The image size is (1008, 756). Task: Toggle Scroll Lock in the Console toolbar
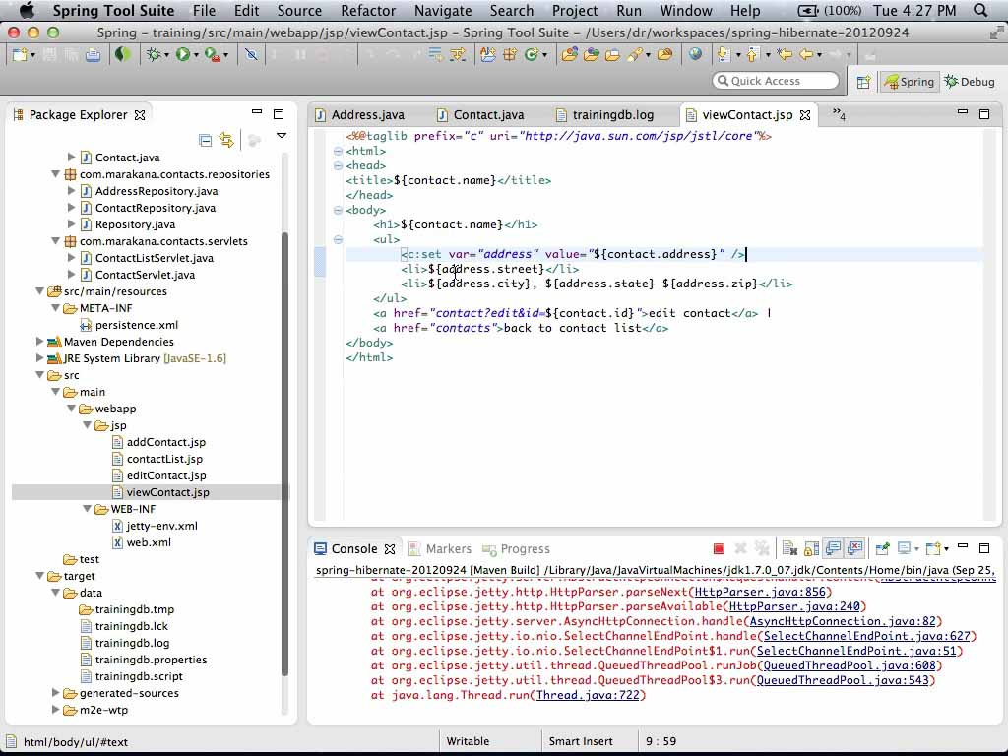tap(810, 549)
